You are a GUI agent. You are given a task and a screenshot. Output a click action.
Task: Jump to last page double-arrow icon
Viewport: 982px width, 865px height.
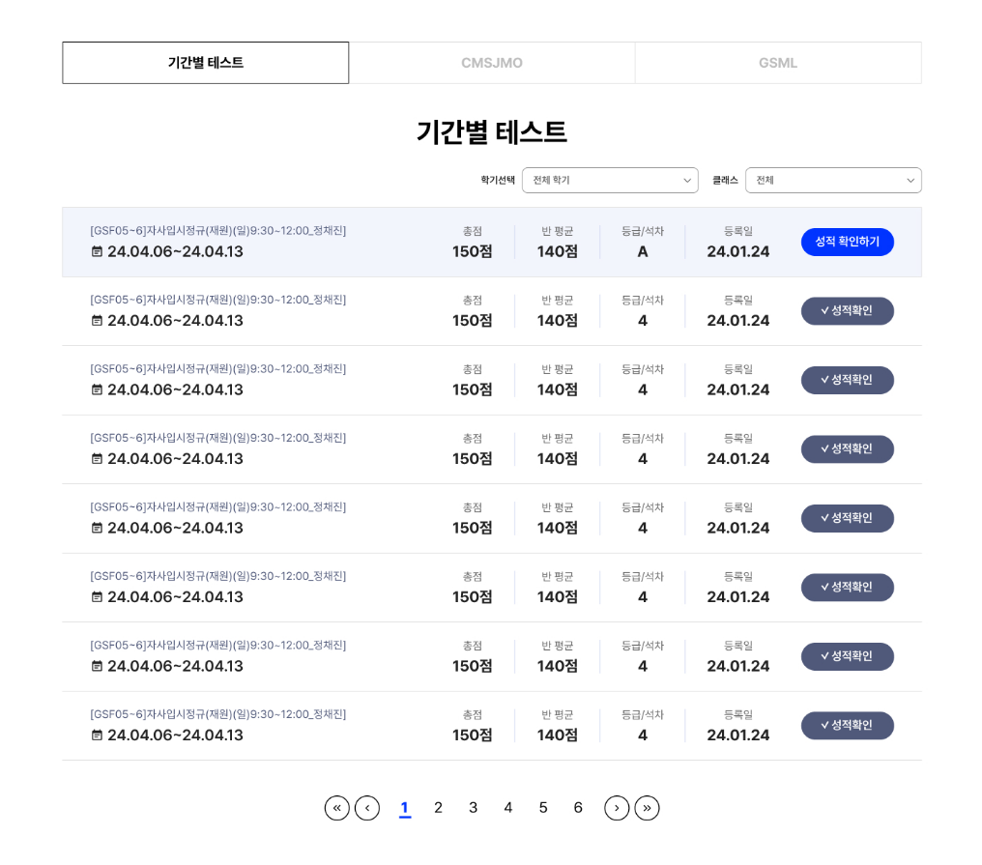[647, 807]
